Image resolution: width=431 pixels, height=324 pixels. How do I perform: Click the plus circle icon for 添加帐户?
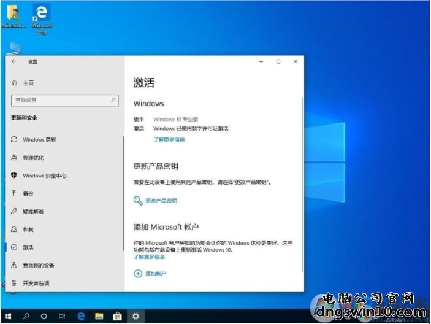point(138,274)
